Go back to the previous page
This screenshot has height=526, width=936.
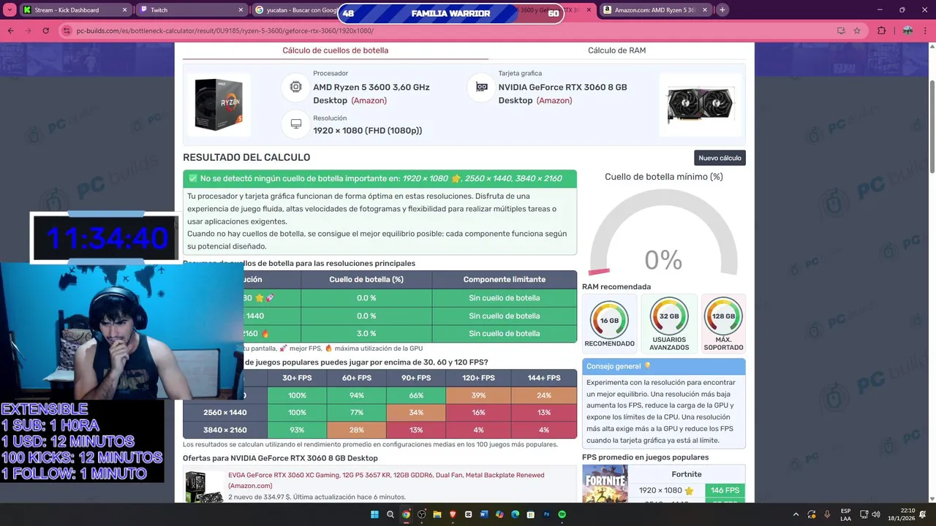point(10,31)
